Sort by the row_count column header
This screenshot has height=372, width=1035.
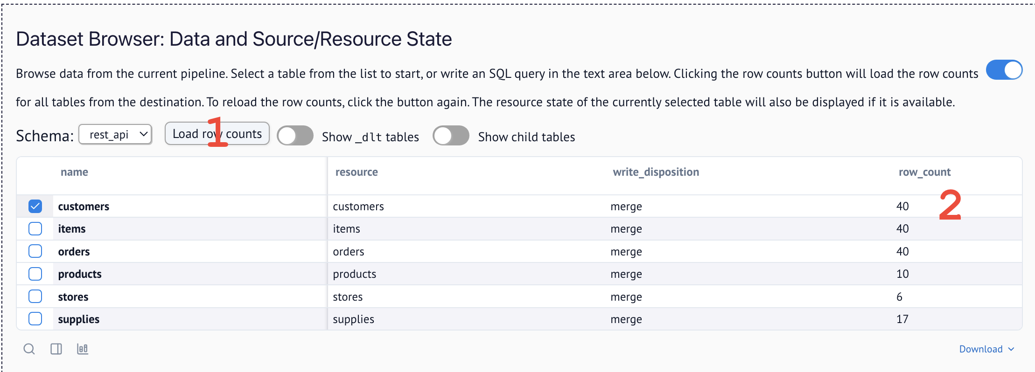point(924,172)
